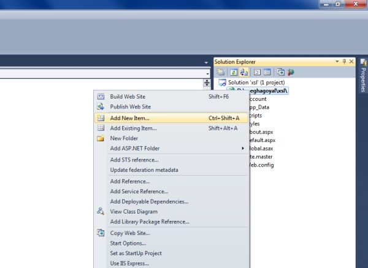Select Site.master file in tree
The height and width of the screenshot is (268, 368).
261,157
